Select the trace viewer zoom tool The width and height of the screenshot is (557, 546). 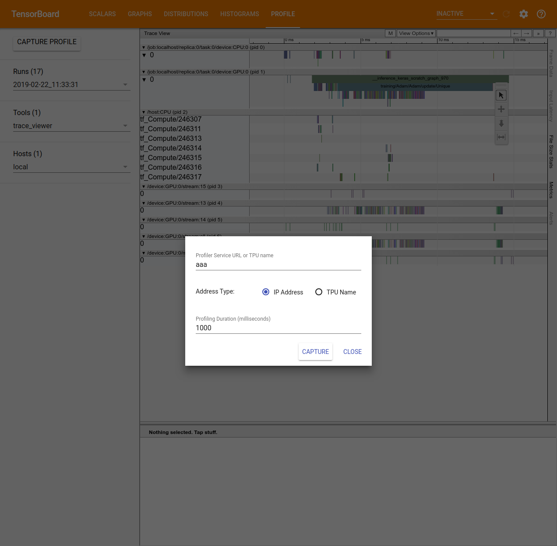point(501,123)
